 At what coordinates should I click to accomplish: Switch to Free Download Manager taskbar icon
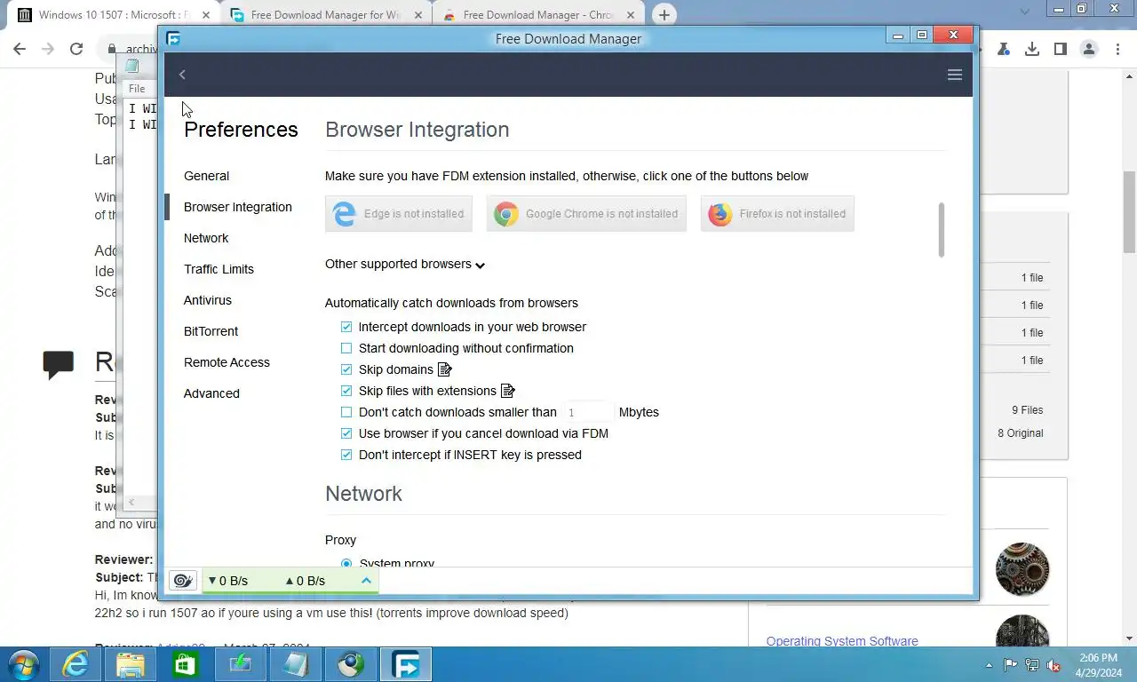(406, 664)
